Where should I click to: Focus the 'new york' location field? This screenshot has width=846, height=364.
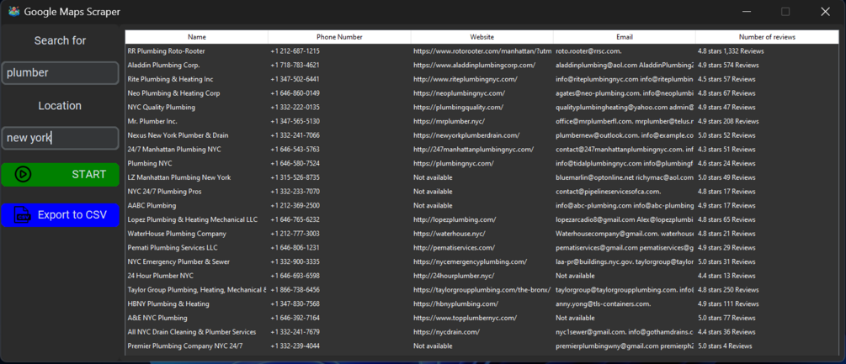click(x=60, y=138)
